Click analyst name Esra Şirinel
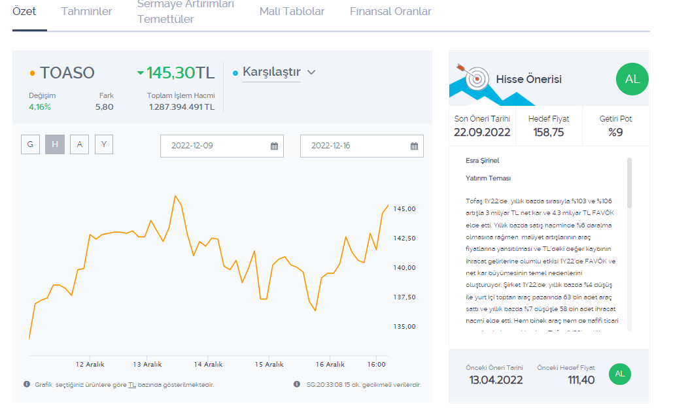The width and height of the screenshot is (688, 415). pyautogui.click(x=483, y=161)
